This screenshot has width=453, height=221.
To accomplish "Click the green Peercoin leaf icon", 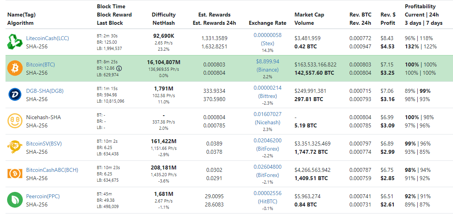I will [x=15, y=200].
